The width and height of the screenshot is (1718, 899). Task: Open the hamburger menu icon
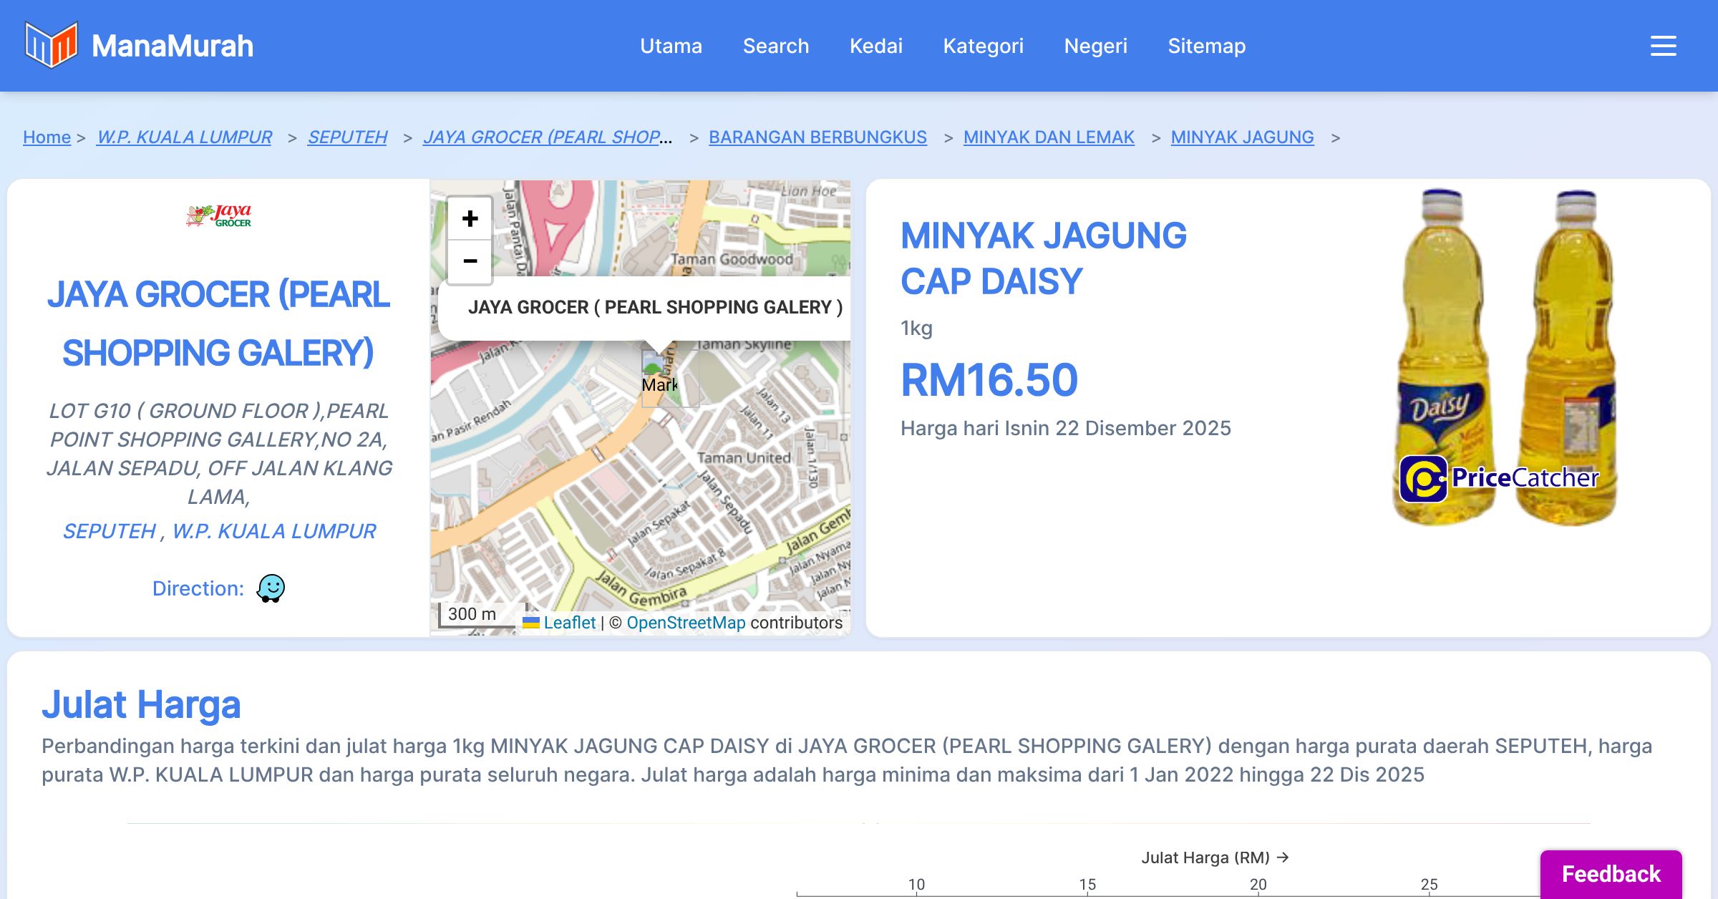pos(1663,46)
